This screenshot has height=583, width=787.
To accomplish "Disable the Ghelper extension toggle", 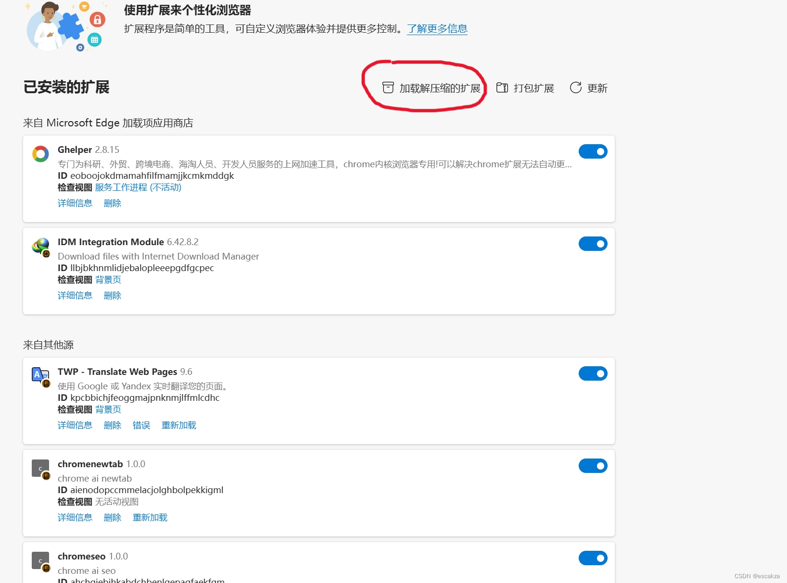I will (593, 151).
